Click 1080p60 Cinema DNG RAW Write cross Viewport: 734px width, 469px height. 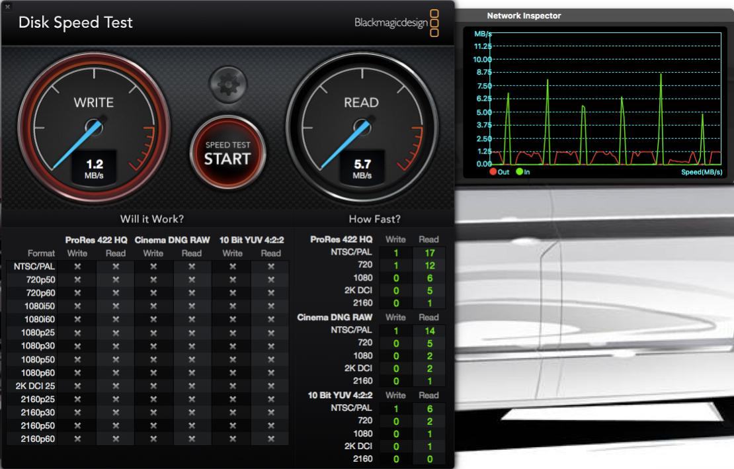[x=153, y=372]
